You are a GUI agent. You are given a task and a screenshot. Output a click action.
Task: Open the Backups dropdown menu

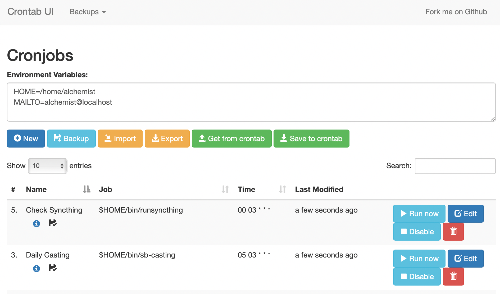pyautogui.click(x=88, y=12)
